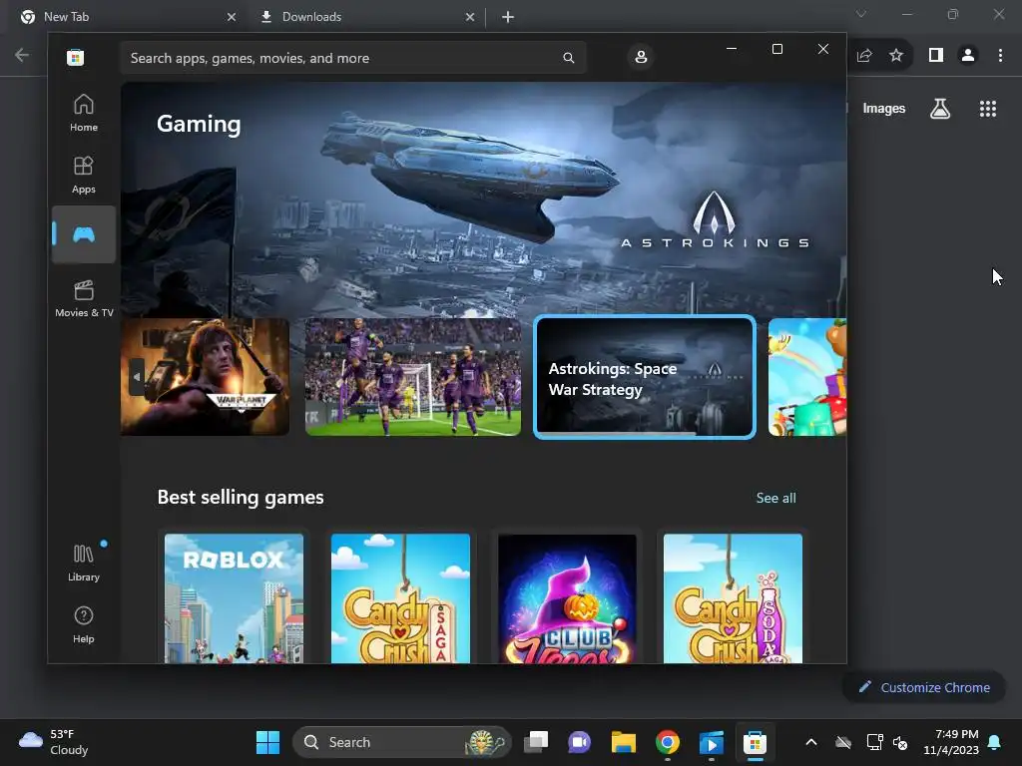This screenshot has height=766, width=1022.
Task: Click the taskbar Search box
Action: [x=401, y=742]
